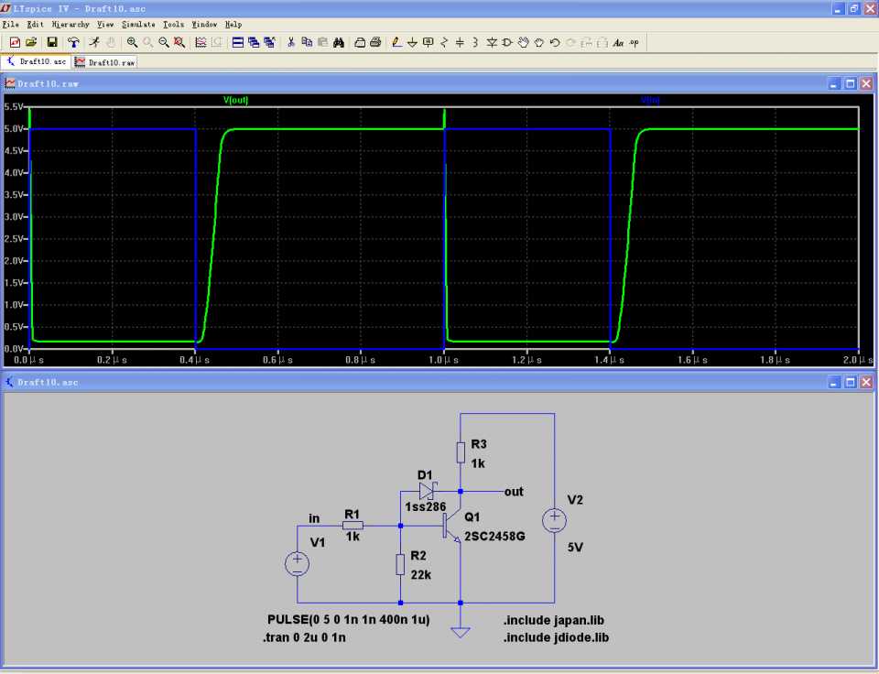The width and height of the screenshot is (879, 674).
Task: Minimize the Draft10.raw plot window
Action: [833, 84]
